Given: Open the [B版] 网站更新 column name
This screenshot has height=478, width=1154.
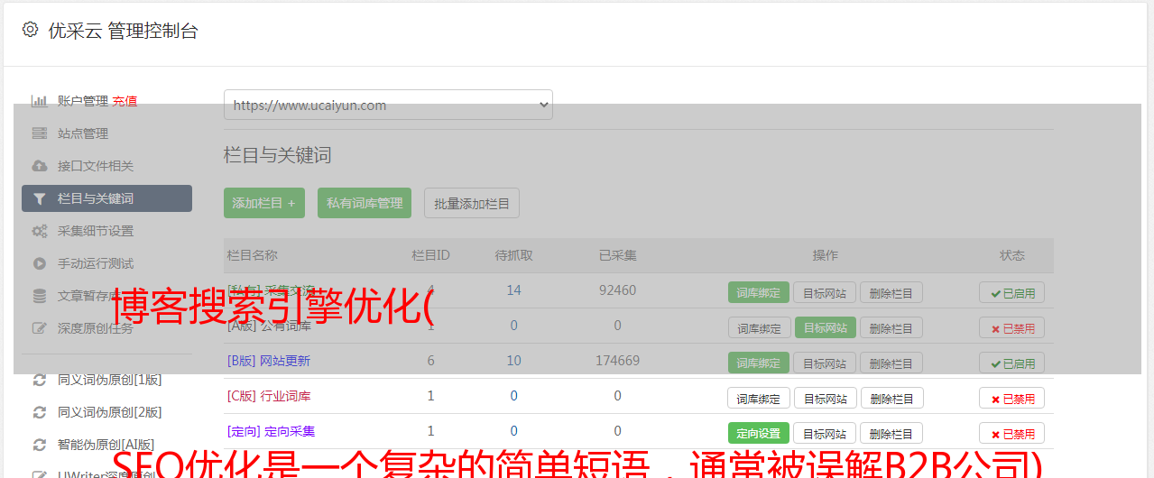Looking at the screenshot, I should coord(269,361).
